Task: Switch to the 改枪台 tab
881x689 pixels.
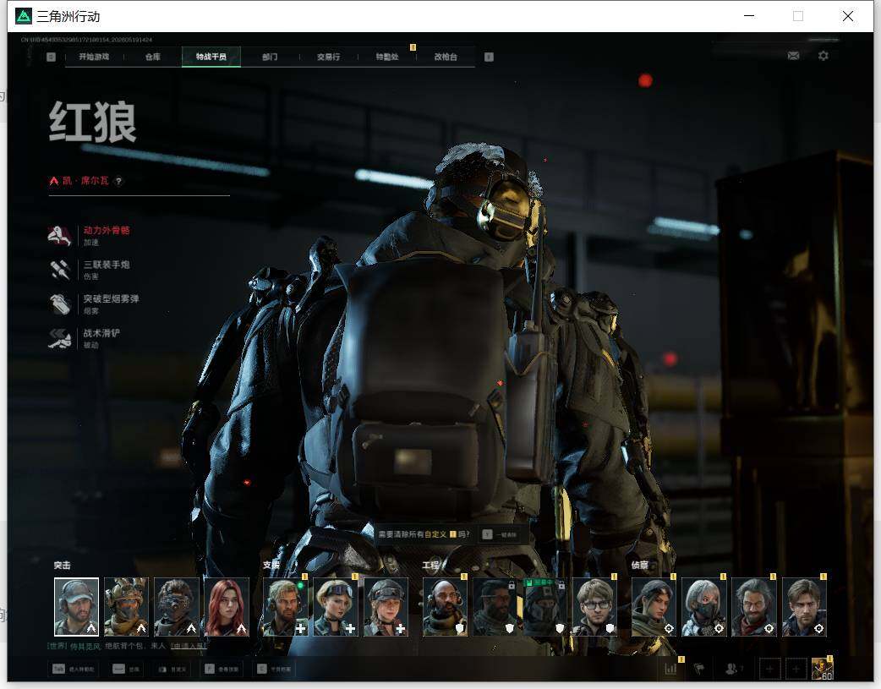Action: click(x=446, y=57)
